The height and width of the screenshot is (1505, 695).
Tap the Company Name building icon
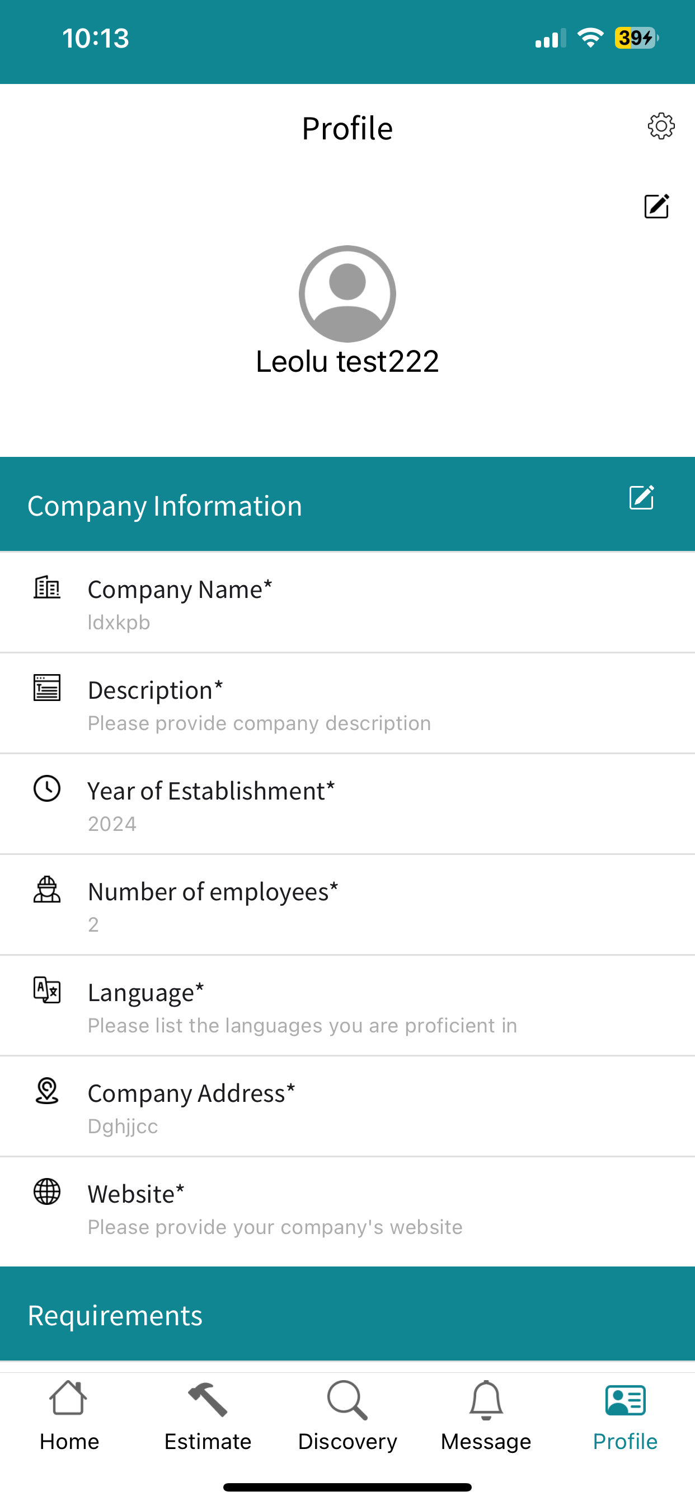point(46,587)
